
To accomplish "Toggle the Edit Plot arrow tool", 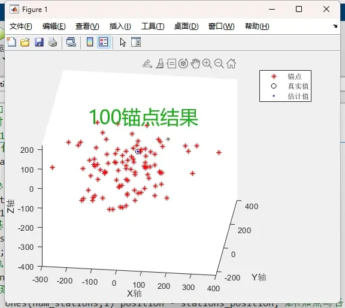I will 123,42.
